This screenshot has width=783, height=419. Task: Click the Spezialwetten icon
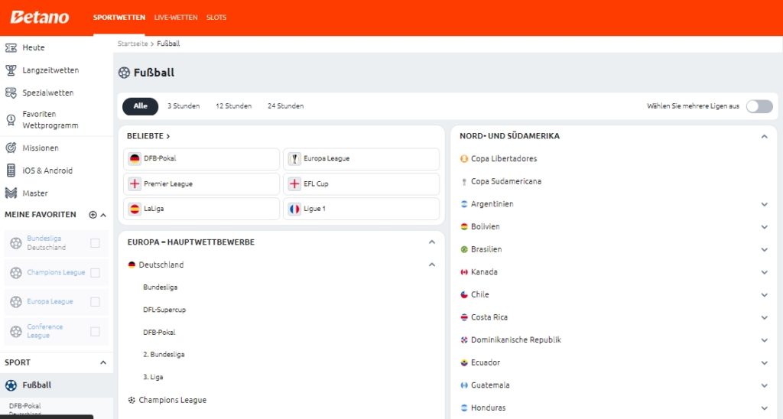tap(11, 93)
